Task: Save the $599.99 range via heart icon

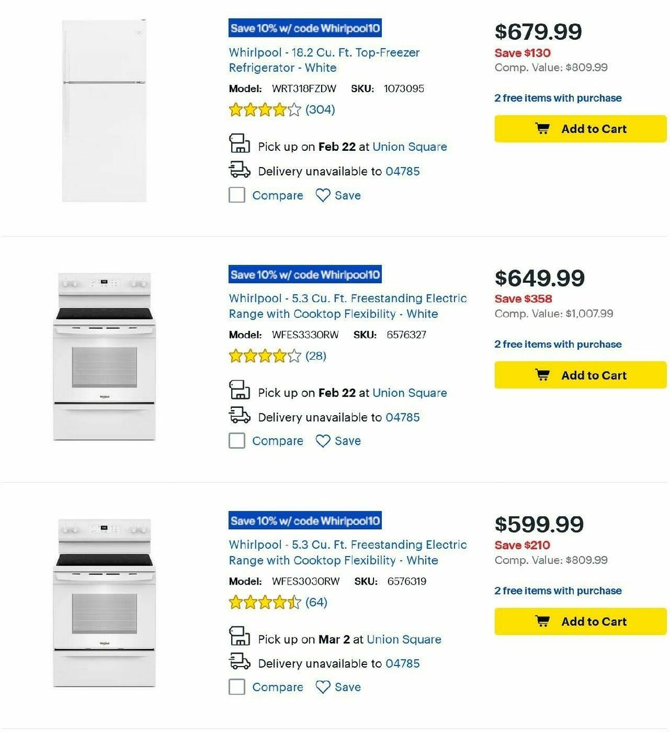Action: (323, 687)
